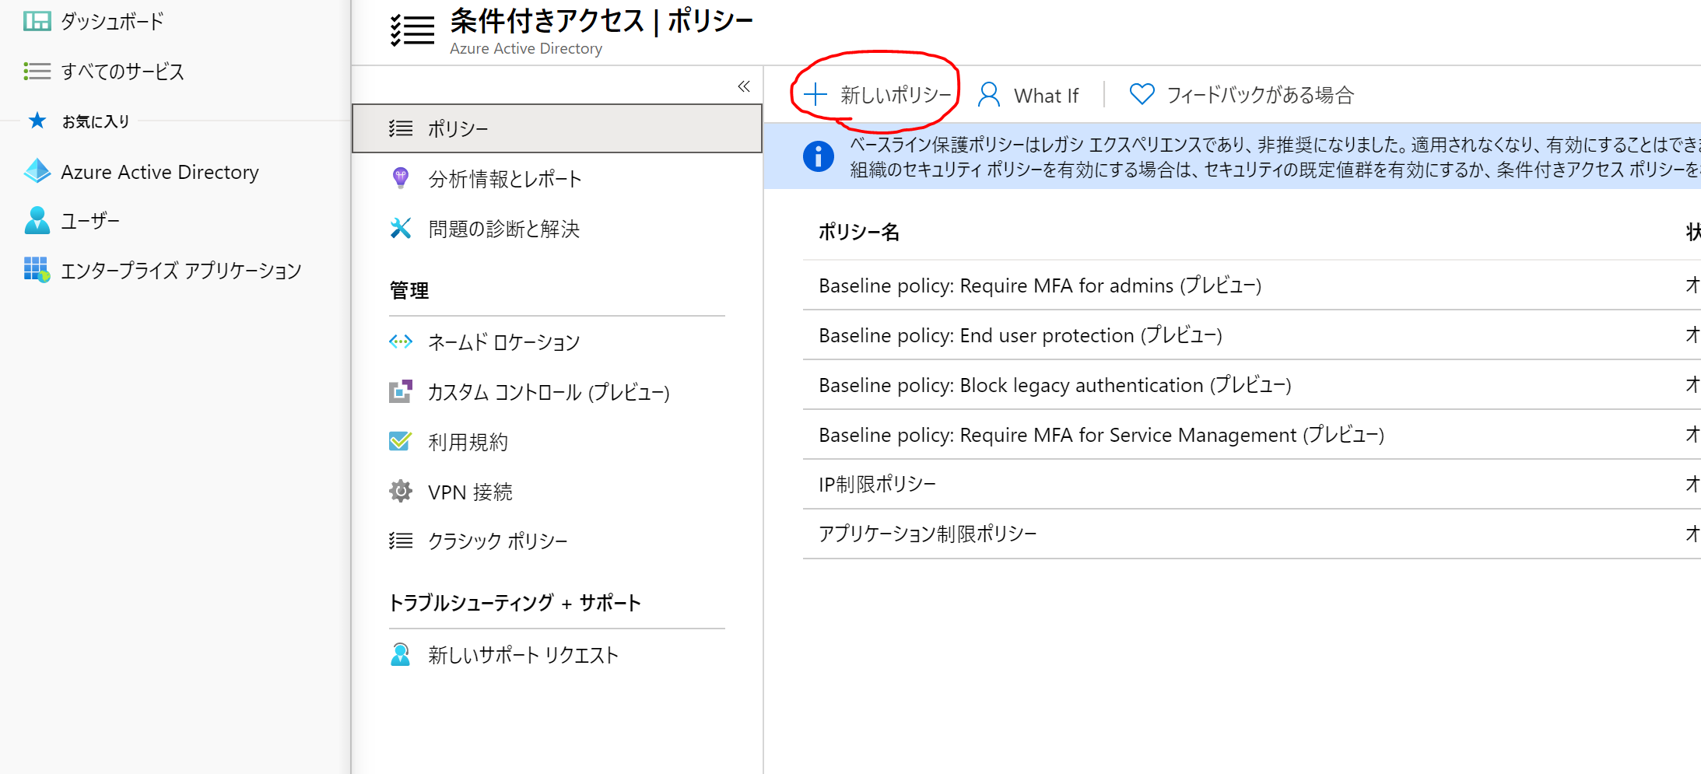Click the plus icon for new policy
The image size is (1701, 774).
click(x=815, y=94)
